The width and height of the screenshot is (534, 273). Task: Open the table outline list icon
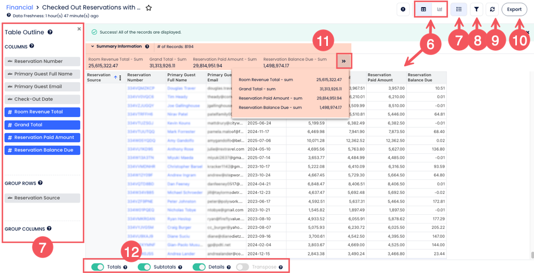(x=459, y=9)
